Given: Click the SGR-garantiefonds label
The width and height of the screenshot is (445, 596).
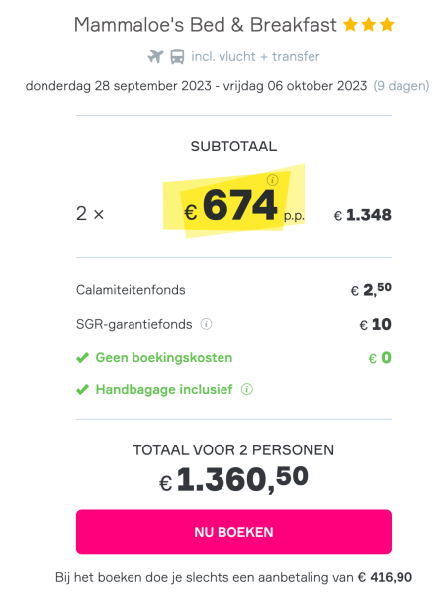Looking at the screenshot, I should (x=134, y=324).
